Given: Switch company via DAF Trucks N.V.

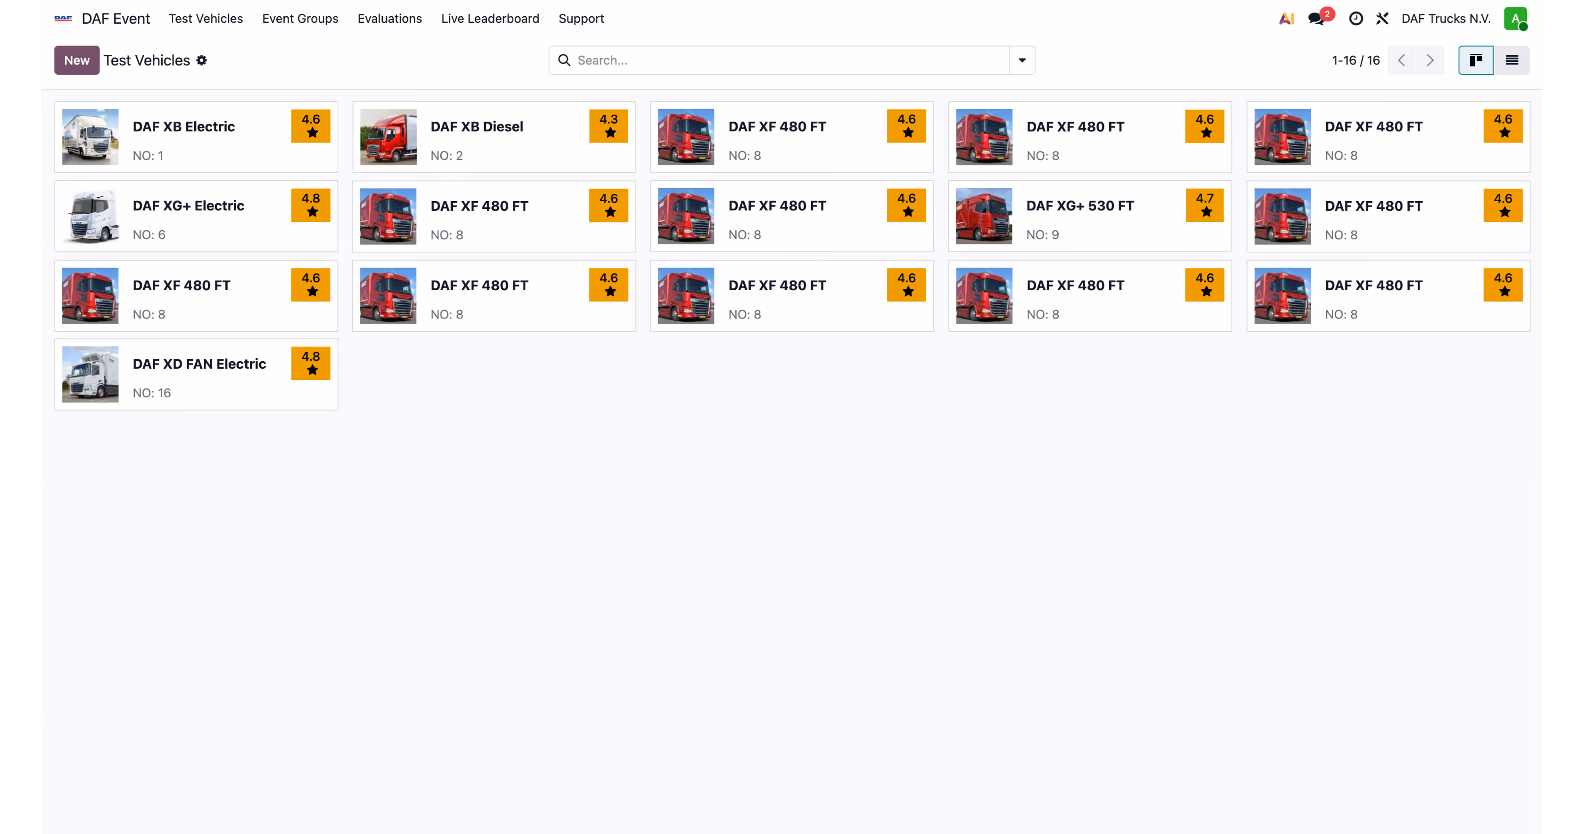Looking at the screenshot, I should 1446,19.
